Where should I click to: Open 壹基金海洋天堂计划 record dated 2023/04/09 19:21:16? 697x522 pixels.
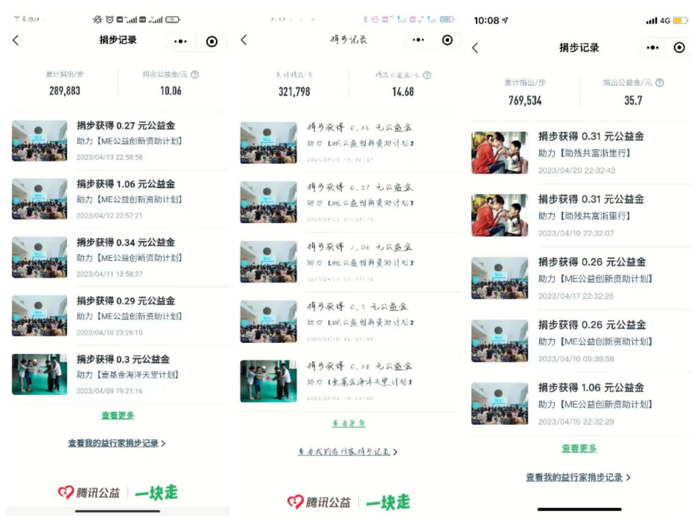coord(127,375)
